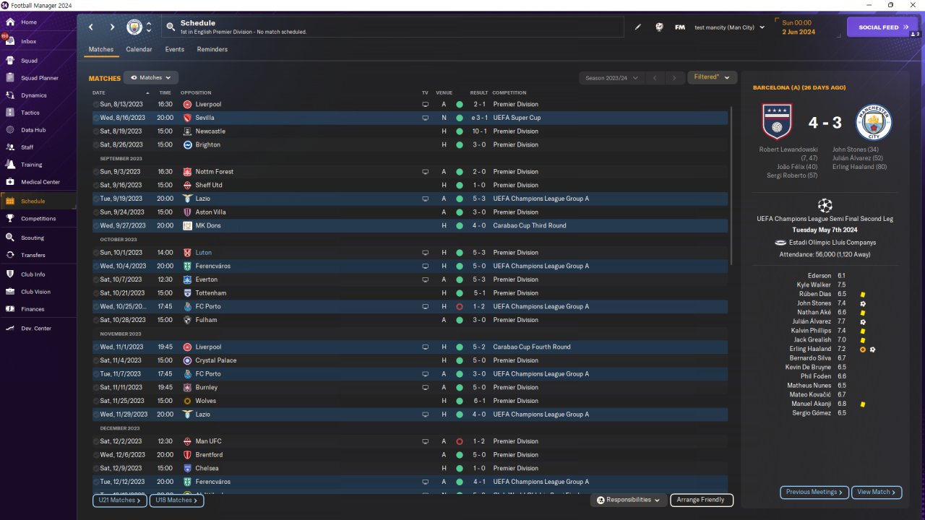The image size is (925, 520).
Task: Open the Matches view dropdown
Action: [x=151, y=77]
